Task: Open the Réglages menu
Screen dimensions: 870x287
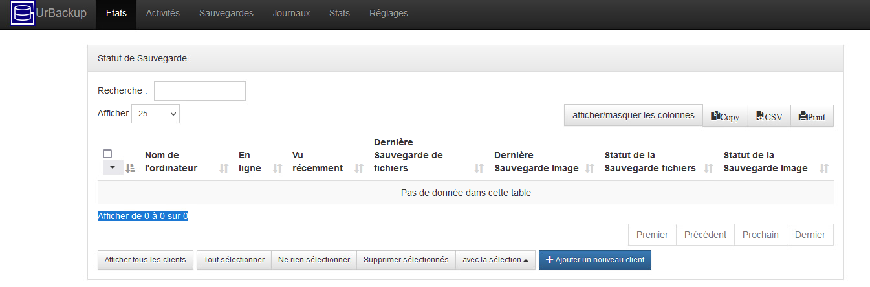Action: pyautogui.click(x=388, y=14)
